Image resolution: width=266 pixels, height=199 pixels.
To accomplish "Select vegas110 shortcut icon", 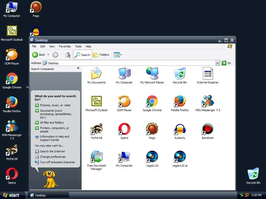I will coord(152,157).
